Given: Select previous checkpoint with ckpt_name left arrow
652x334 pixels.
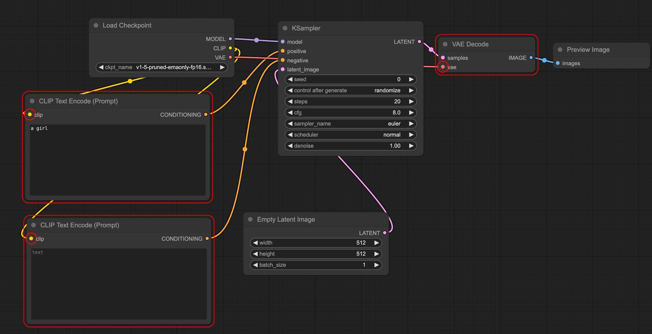Looking at the screenshot, I should click(101, 67).
